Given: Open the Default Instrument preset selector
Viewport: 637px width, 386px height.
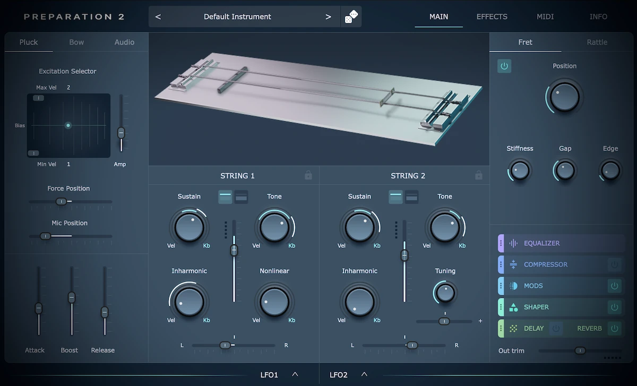Looking at the screenshot, I should pyautogui.click(x=237, y=16).
